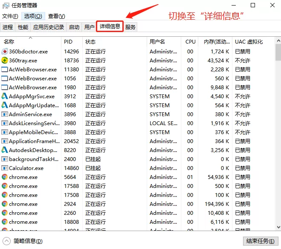Click the icon of AcWebBrowser.exe PID 1980

point(5,88)
